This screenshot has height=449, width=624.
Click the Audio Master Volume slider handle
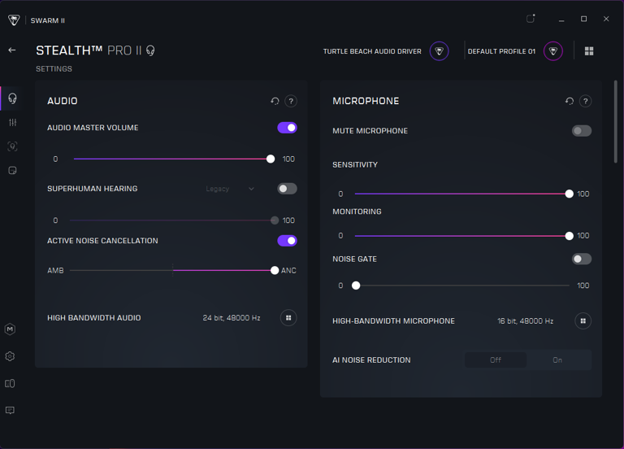pyautogui.click(x=271, y=159)
